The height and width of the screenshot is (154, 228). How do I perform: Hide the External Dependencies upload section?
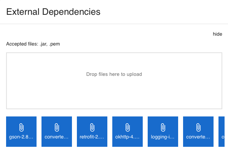click(x=217, y=34)
